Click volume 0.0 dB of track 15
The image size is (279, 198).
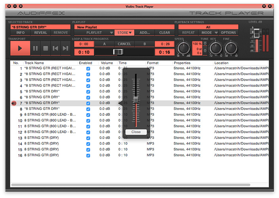(104, 149)
